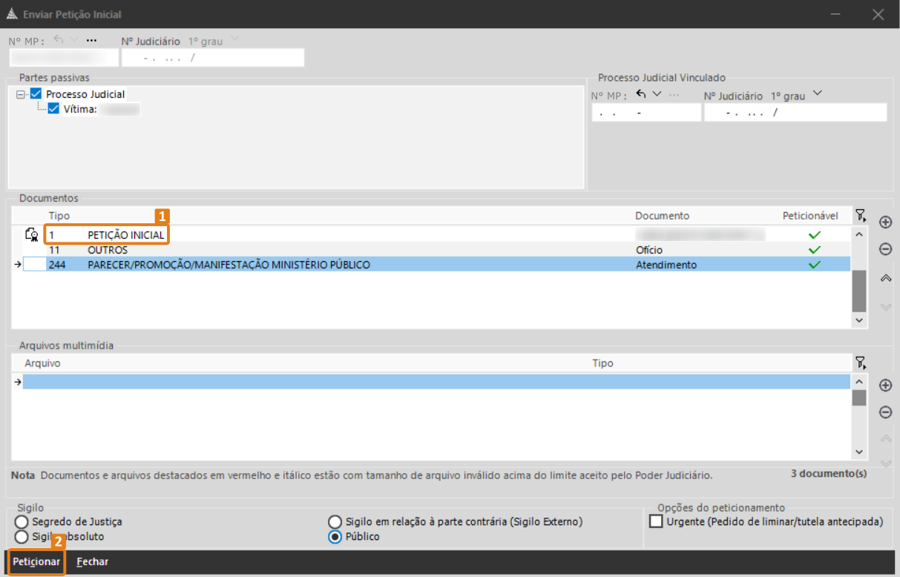Add a document using the Documentos plus icon

[x=885, y=222]
